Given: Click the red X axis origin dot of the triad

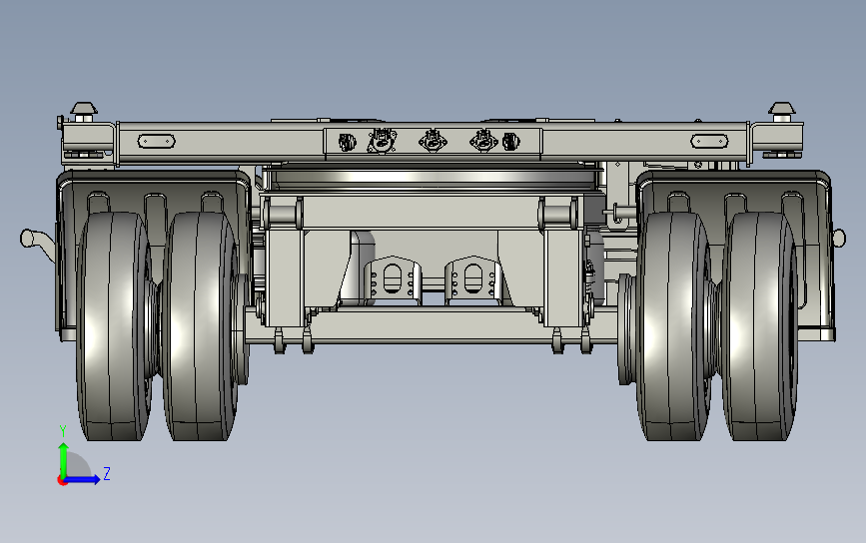Looking at the screenshot, I should 62,481.
